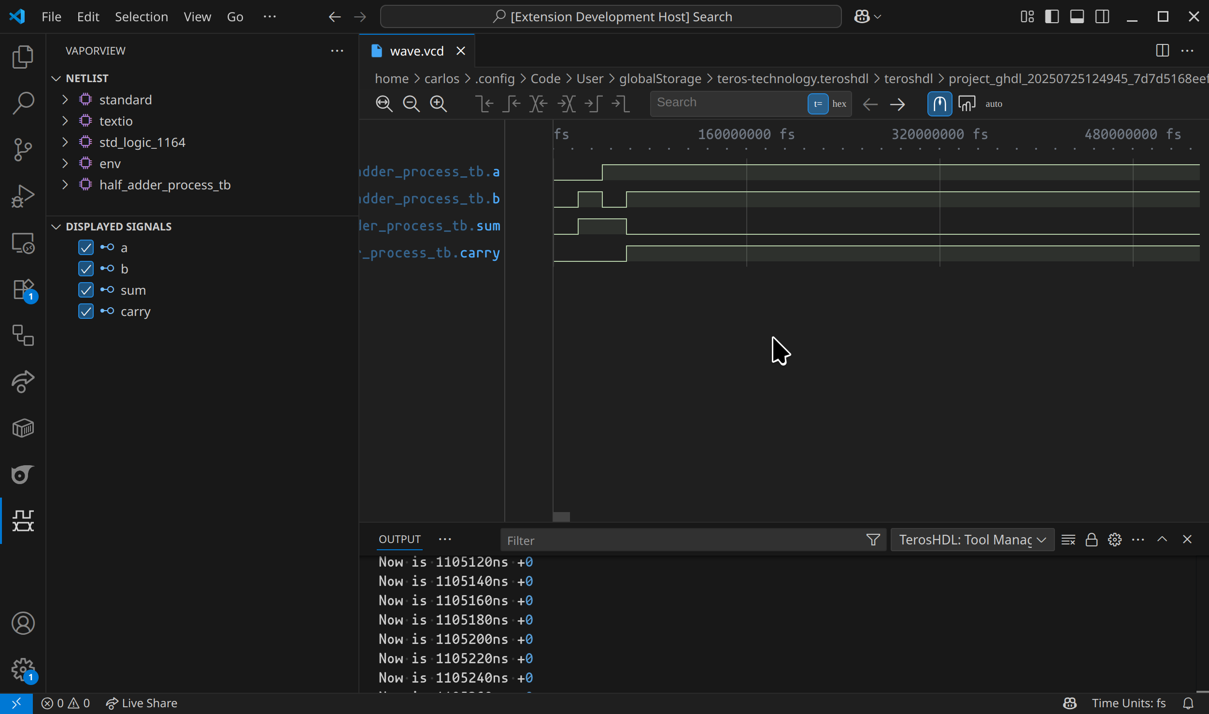1209x714 pixels.
Task: Open the output settings gear icon
Action: [x=1115, y=540]
